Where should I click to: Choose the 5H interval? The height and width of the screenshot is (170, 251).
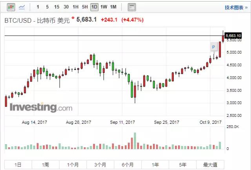85,7
